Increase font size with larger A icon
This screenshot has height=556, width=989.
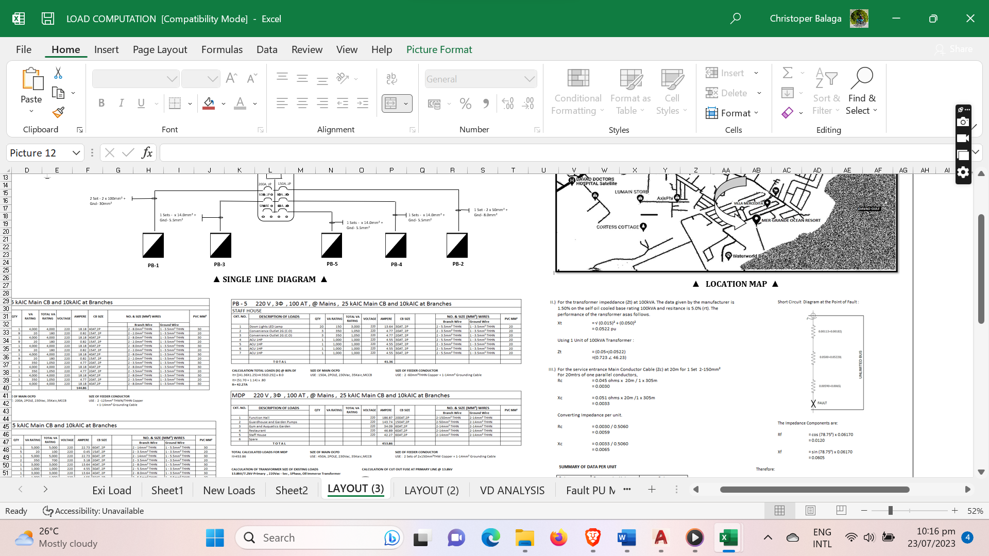(231, 78)
